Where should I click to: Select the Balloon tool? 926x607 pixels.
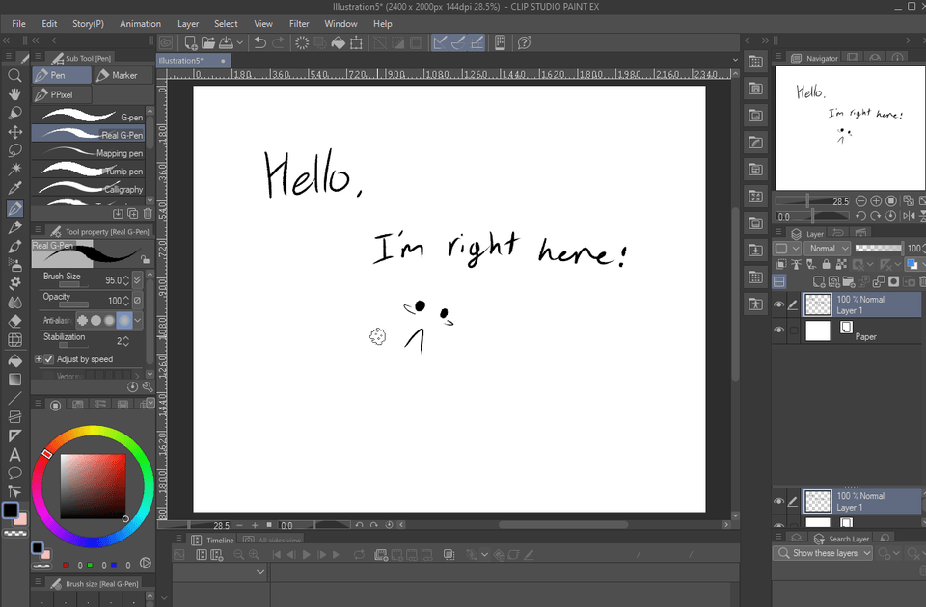coord(14,473)
